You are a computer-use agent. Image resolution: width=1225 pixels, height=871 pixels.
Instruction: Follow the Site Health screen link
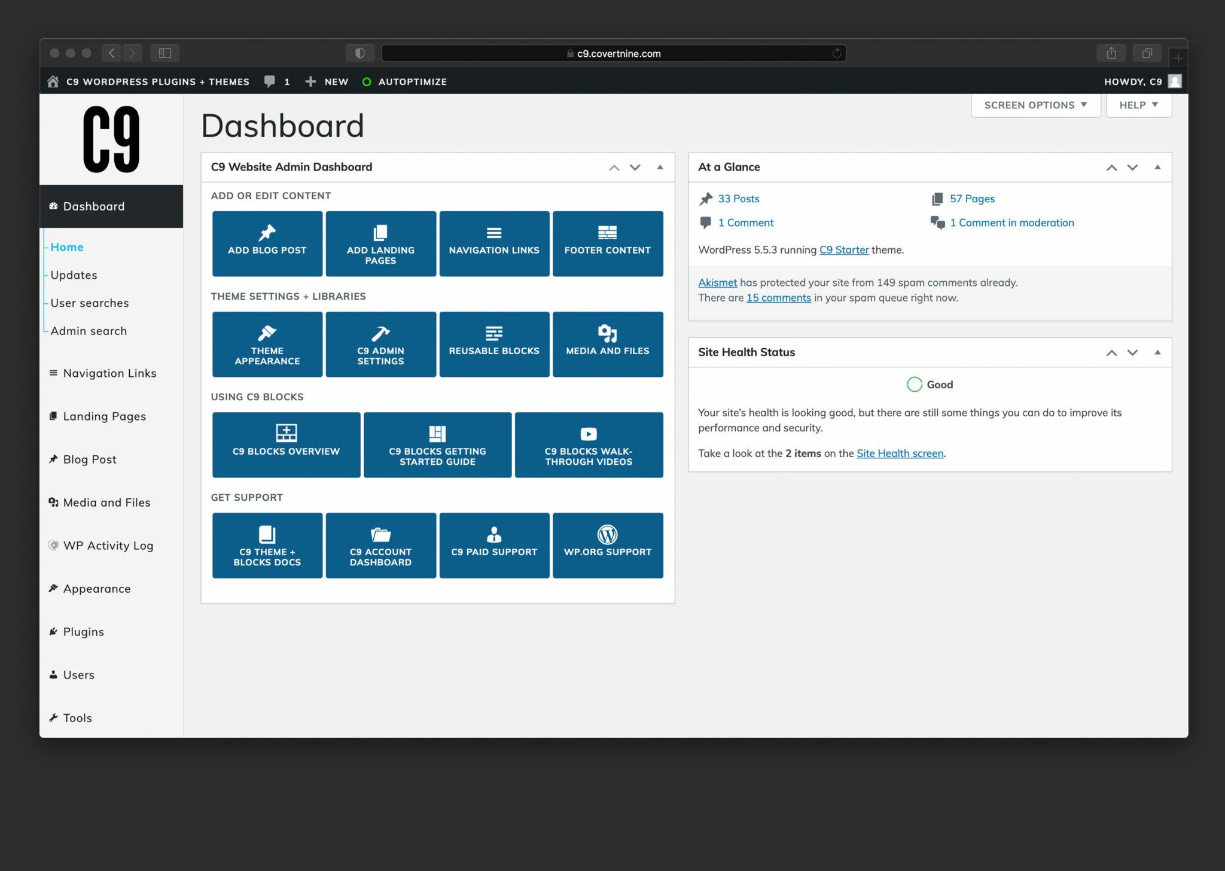pos(900,453)
